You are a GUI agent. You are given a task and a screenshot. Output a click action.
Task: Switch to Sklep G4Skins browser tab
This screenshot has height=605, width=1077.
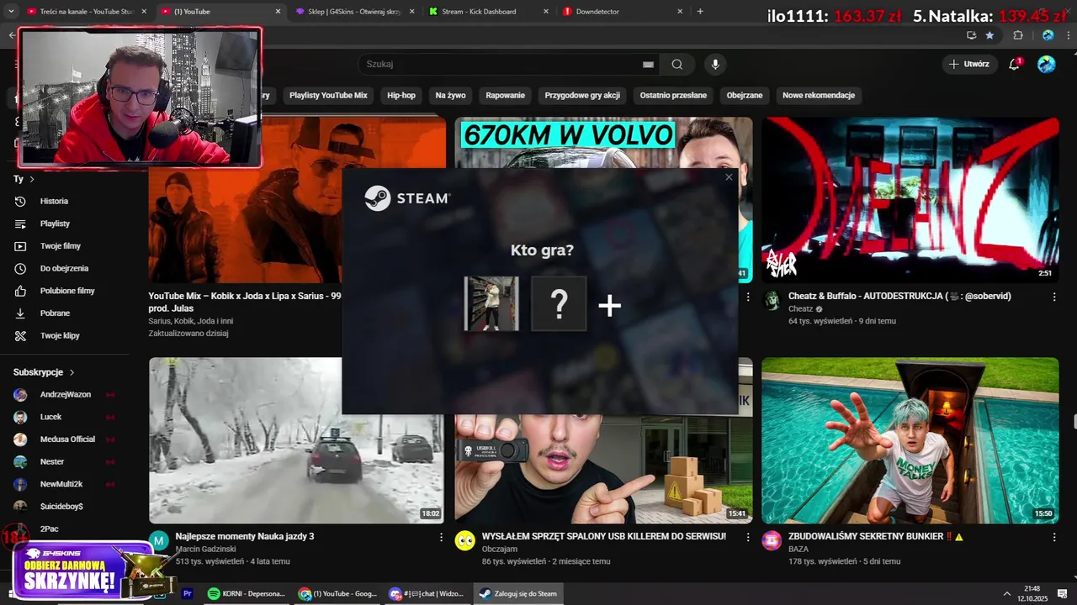click(x=353, y=12)
